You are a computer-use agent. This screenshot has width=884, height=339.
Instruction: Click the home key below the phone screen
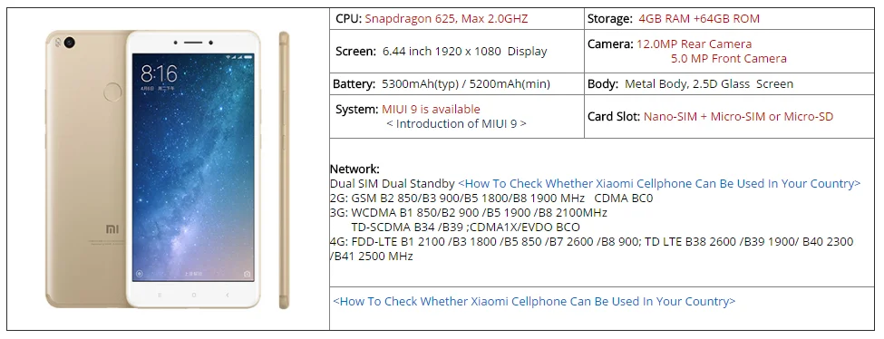[x=193, y=295]
